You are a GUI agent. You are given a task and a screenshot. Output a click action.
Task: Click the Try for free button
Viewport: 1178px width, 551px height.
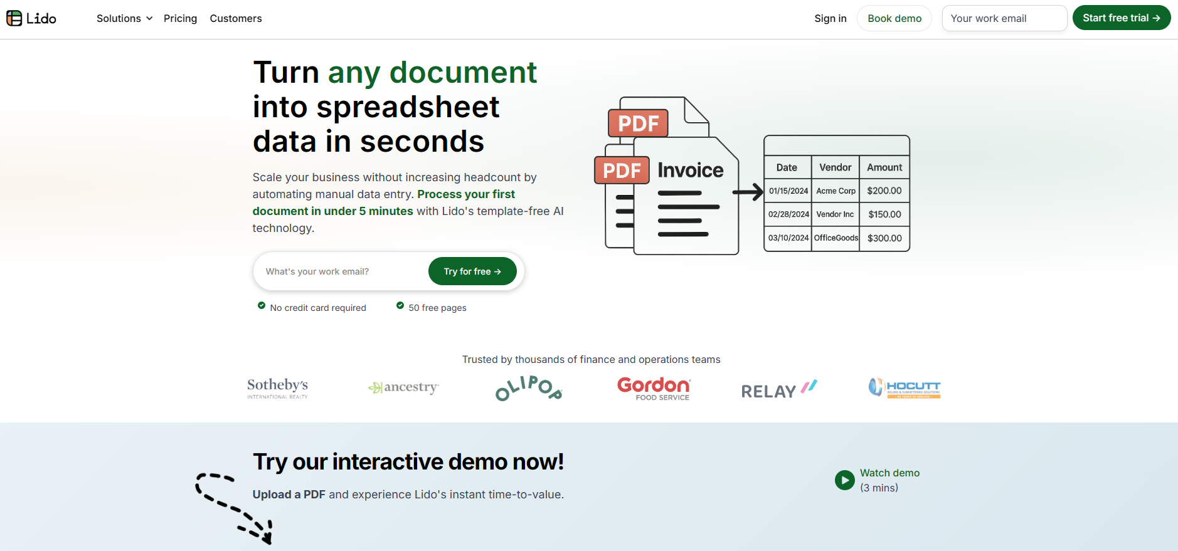click(472, 271)
